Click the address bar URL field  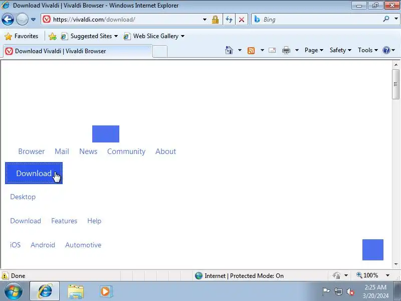123,20
